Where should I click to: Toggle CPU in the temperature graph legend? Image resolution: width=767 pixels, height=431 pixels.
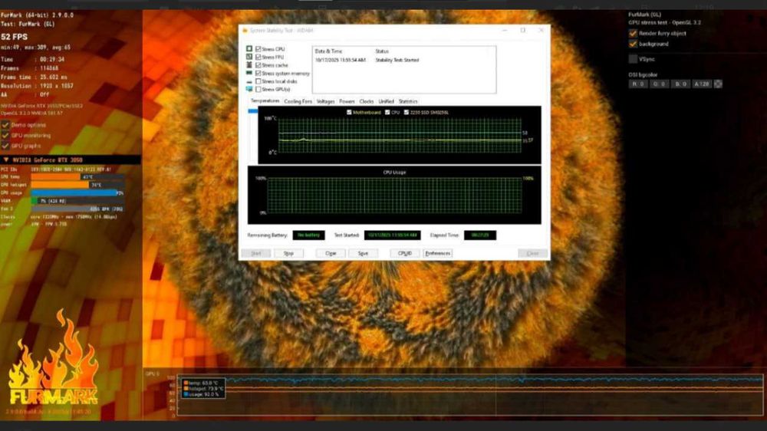(387, 113)
